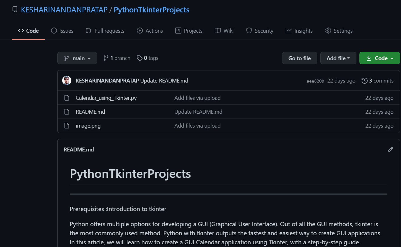
Task: Click the file icon beside README.md row
Action: (67, 112)
